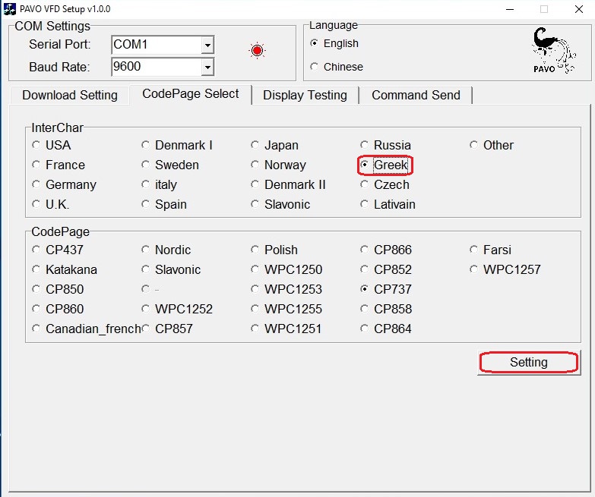Select Canadian_french code page
The image size is (595, 497).
[x=86, y=329]
